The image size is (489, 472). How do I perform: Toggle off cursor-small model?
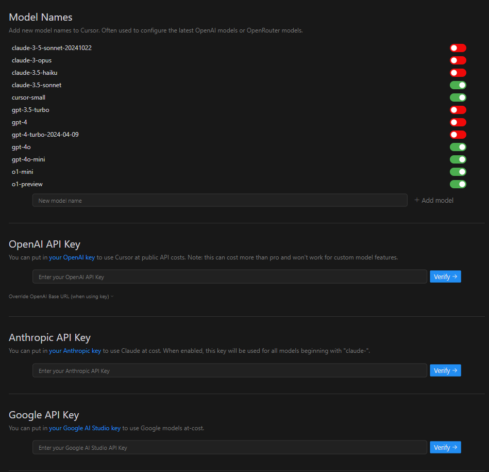[x=458, y=97]
